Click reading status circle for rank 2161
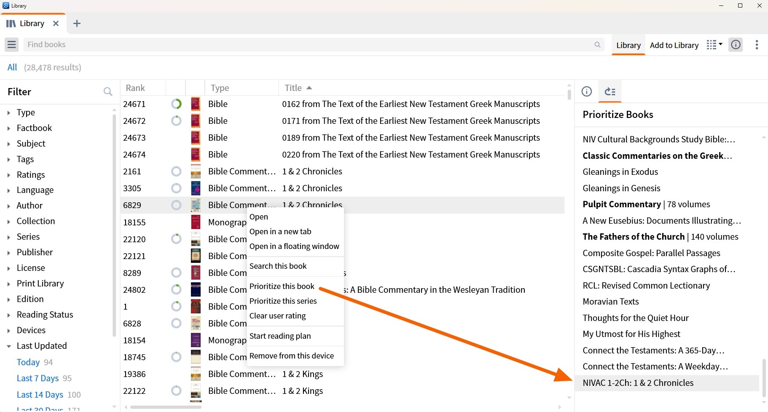This screenshot has width=768, height=412. coord(176,171)
